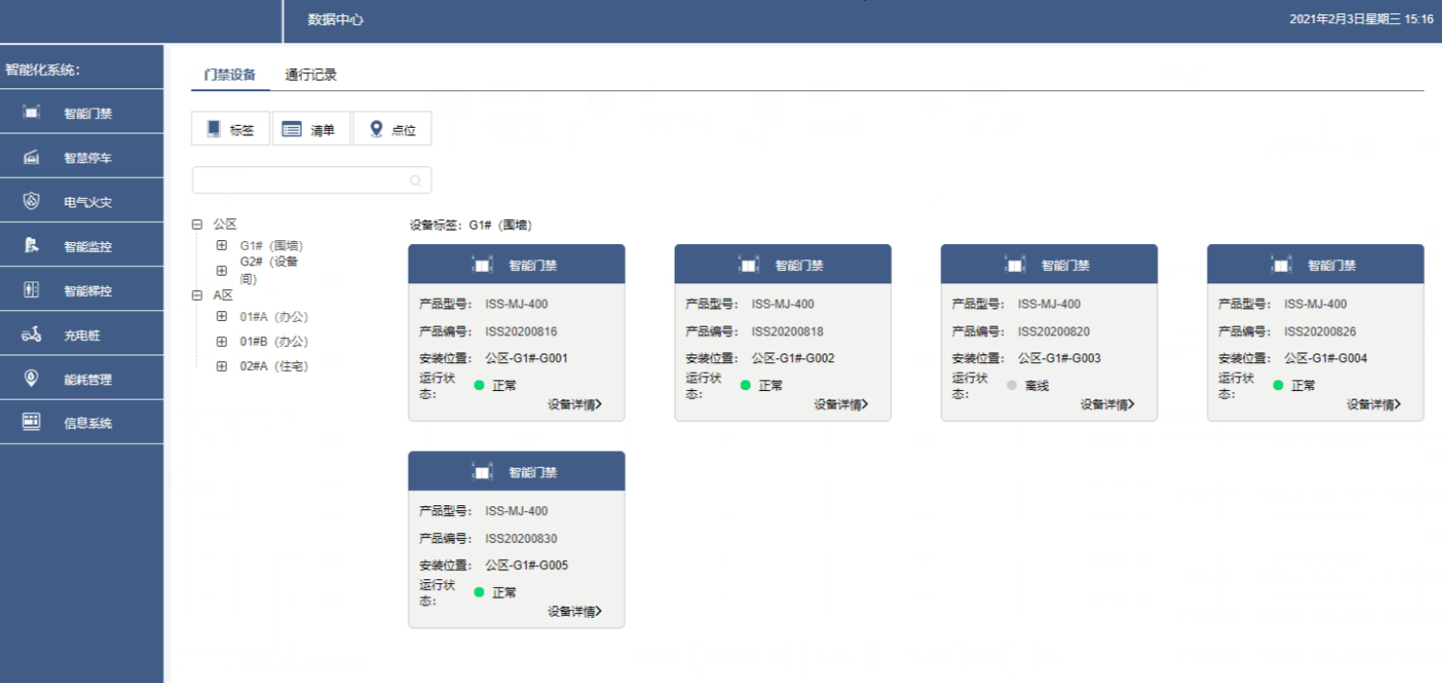Viewport: 1442px width, 683px height.
Task: Switch to the 点位 point view
Action: tap(392, 128)
